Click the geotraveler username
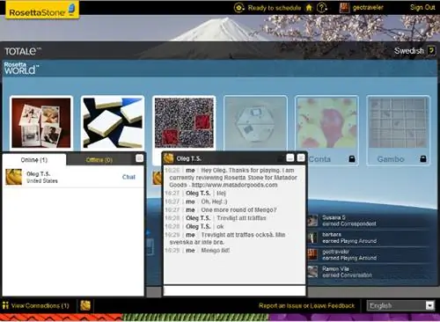 click(368, 8)
